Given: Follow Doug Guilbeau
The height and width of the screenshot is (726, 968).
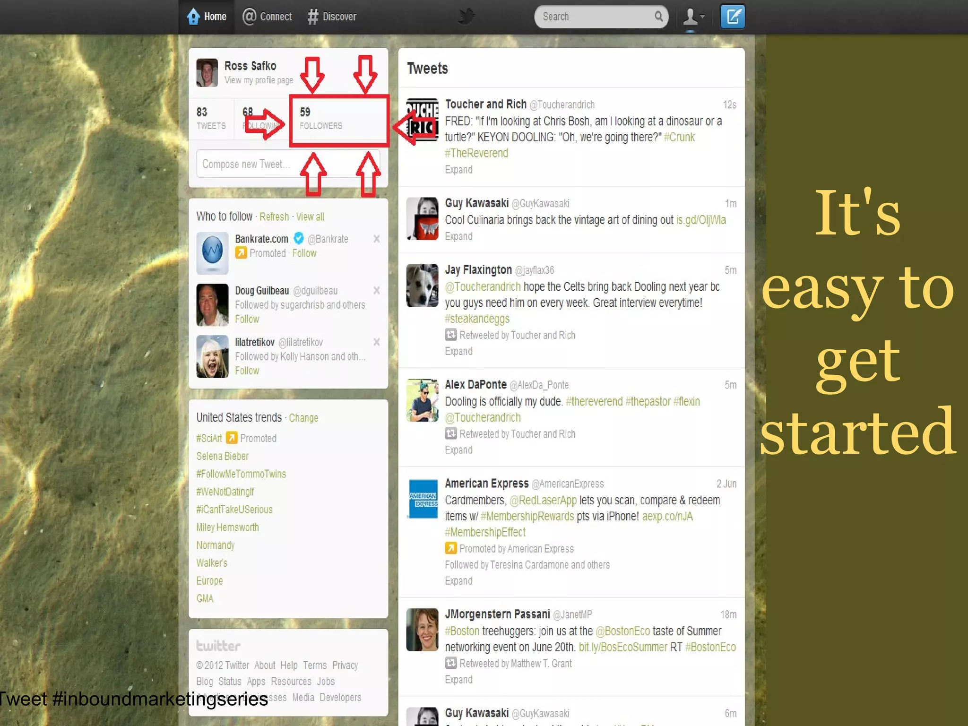Looking at the screenshot, I should click(x=247, y=320).
